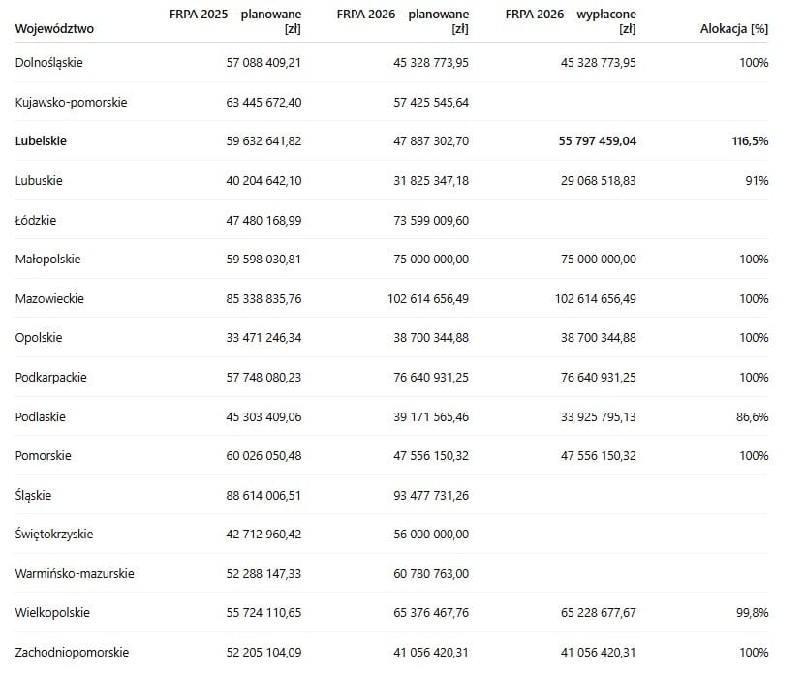The width and height of the screenshot is (806, 673).
Task: Select the Mazowieckie row name
Action: 50,298
